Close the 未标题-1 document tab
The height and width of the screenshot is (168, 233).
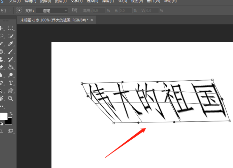pos(92,20)
